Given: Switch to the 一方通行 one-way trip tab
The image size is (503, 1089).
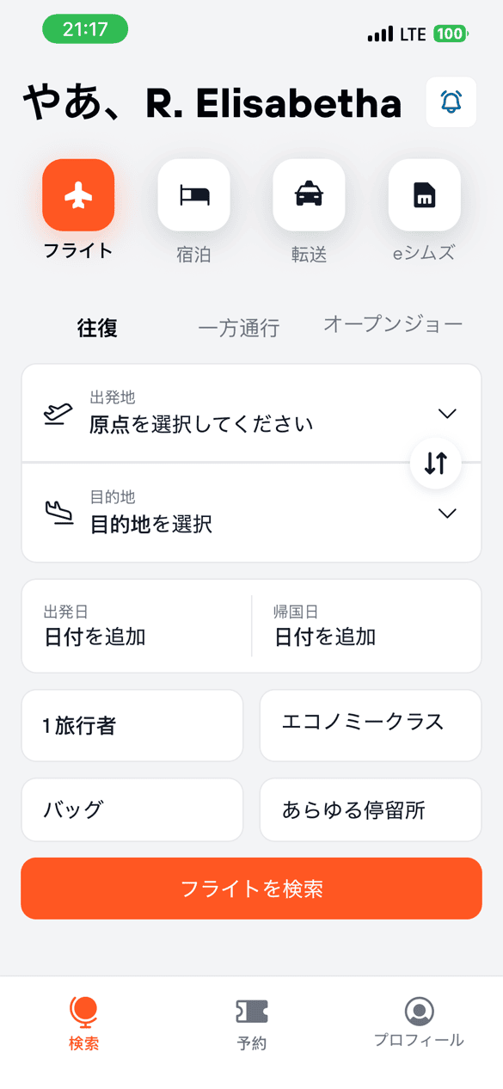Looking at the screenshot, I should tap(240, 326).
